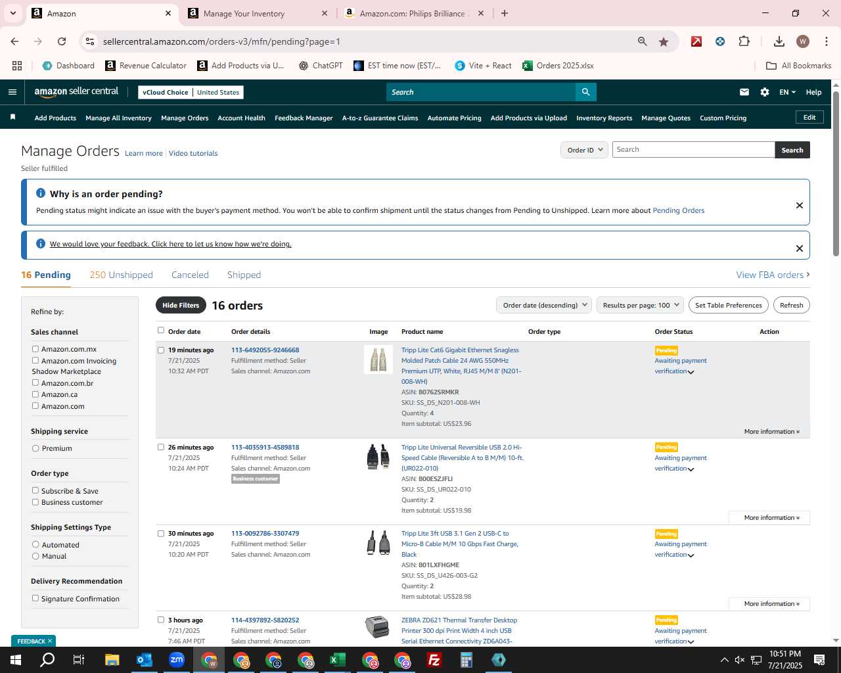Select order 113-4035913-4589818 checkbox

click(161, 447)
